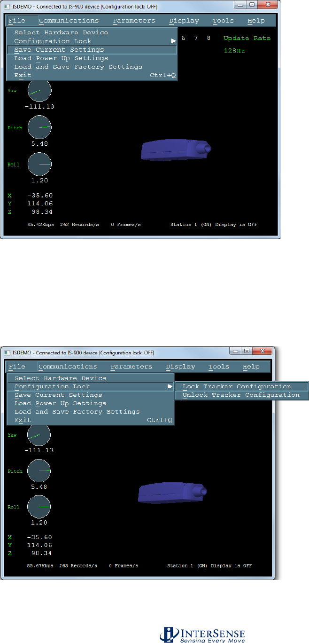The width and height of the screenshot is (309, 643).
Task: Click the Yaw dial in upper window
Action: [39, 91]
